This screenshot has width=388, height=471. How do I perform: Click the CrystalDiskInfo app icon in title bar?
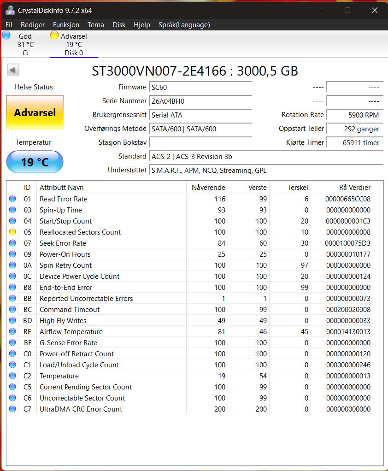(x=10, y=10)
